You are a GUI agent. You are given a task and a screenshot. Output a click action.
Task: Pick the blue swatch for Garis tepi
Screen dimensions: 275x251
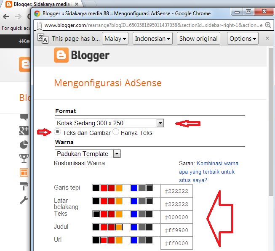(x=134, y=188)
